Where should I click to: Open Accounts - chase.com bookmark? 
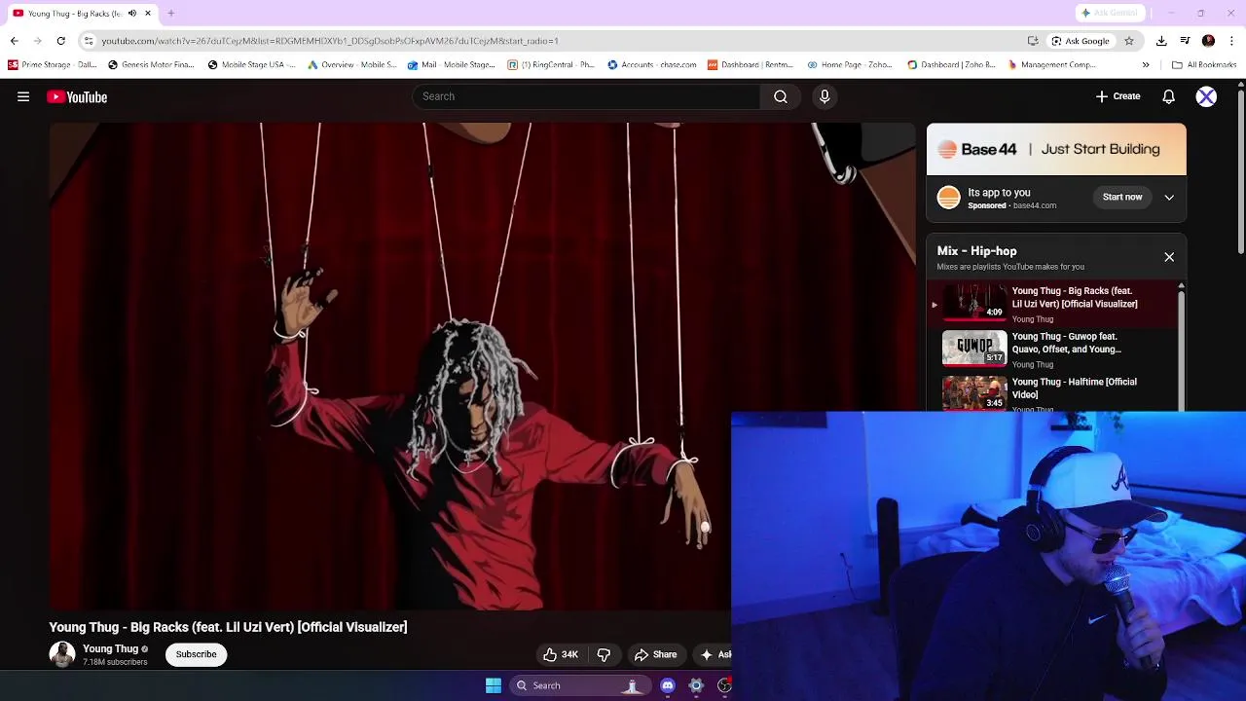[651, 65]
